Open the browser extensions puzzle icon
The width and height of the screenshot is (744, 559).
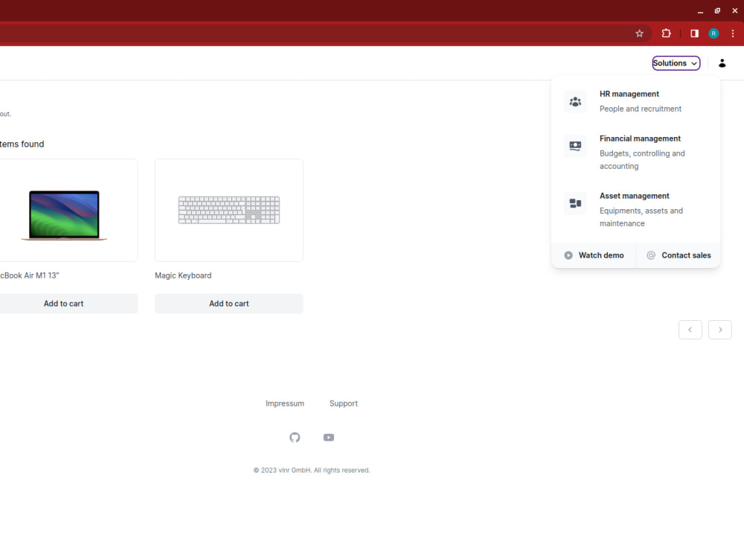666,33
